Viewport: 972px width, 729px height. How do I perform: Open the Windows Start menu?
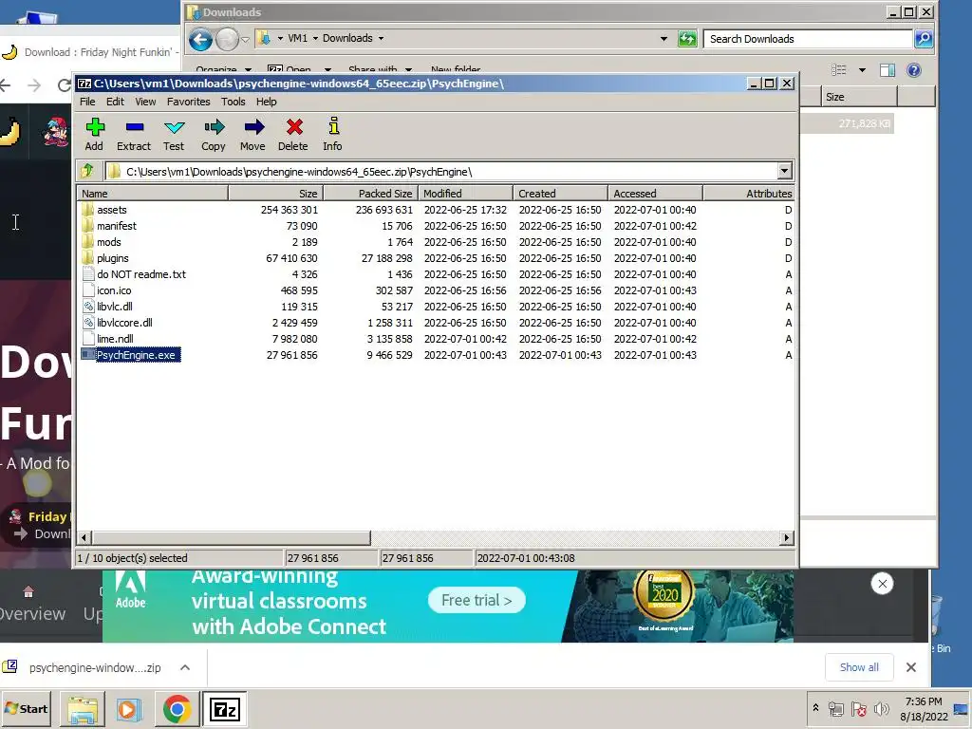coord(26,708)
